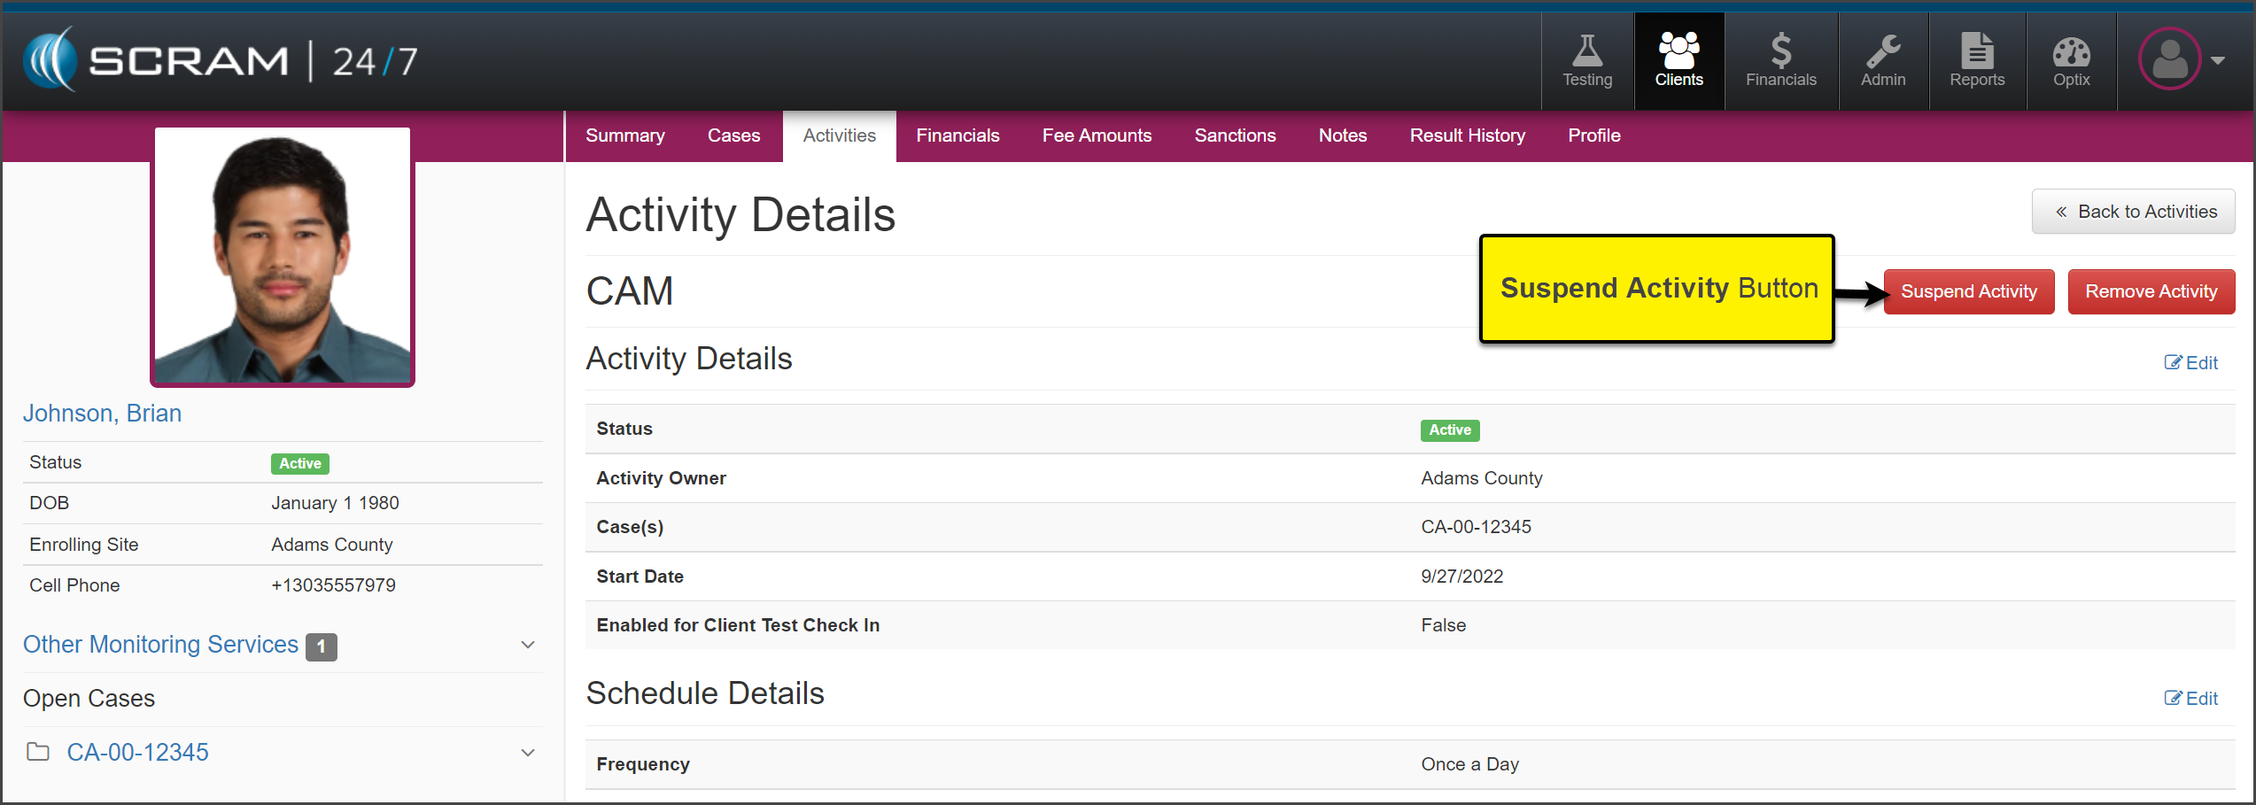This screenshot has height=805, width=2256.
Task: Click Back to Activities button
Action: click(2133, 212)
